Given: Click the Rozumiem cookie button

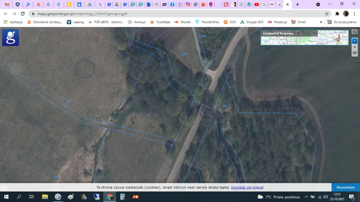Looking at the screenshot, I should (346, 187).
